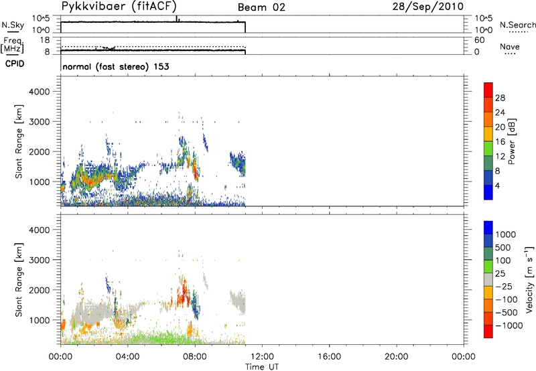Pick the orange 20–24 dB Power colorbar segment

(488, 119)
